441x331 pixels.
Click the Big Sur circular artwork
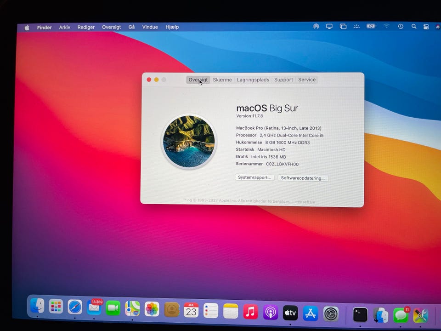(189, 141)
